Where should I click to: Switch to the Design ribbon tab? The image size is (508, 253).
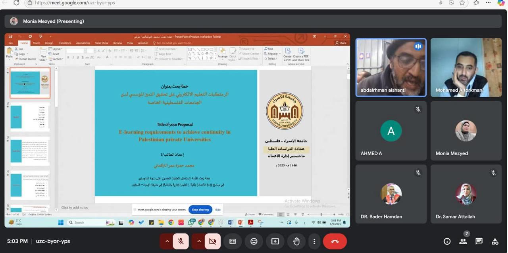coord(49,43)
